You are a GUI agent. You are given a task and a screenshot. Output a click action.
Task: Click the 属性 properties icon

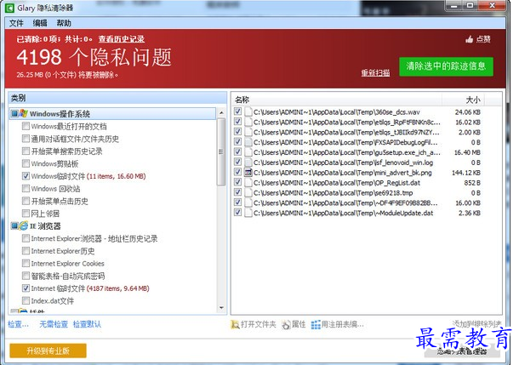coord(286,325)
